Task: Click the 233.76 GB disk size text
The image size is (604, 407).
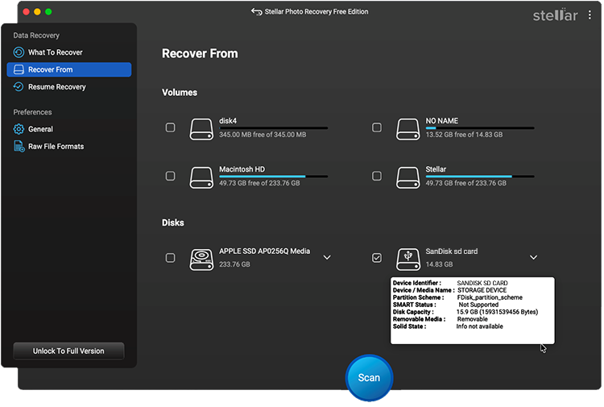Action: [234, 264]
